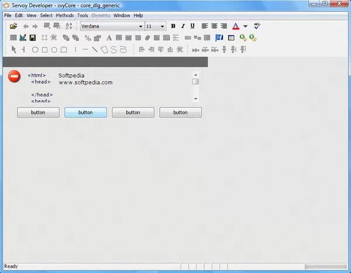This screenshot has width=351, height=273.
Task: Click the Softpedia text label
Action: [71, 75]
